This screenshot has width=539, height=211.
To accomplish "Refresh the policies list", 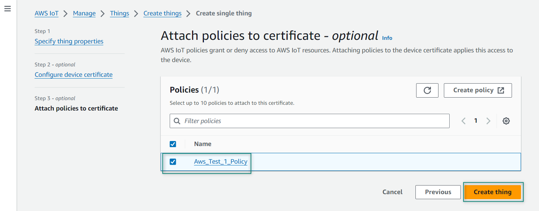I will 427,90.
